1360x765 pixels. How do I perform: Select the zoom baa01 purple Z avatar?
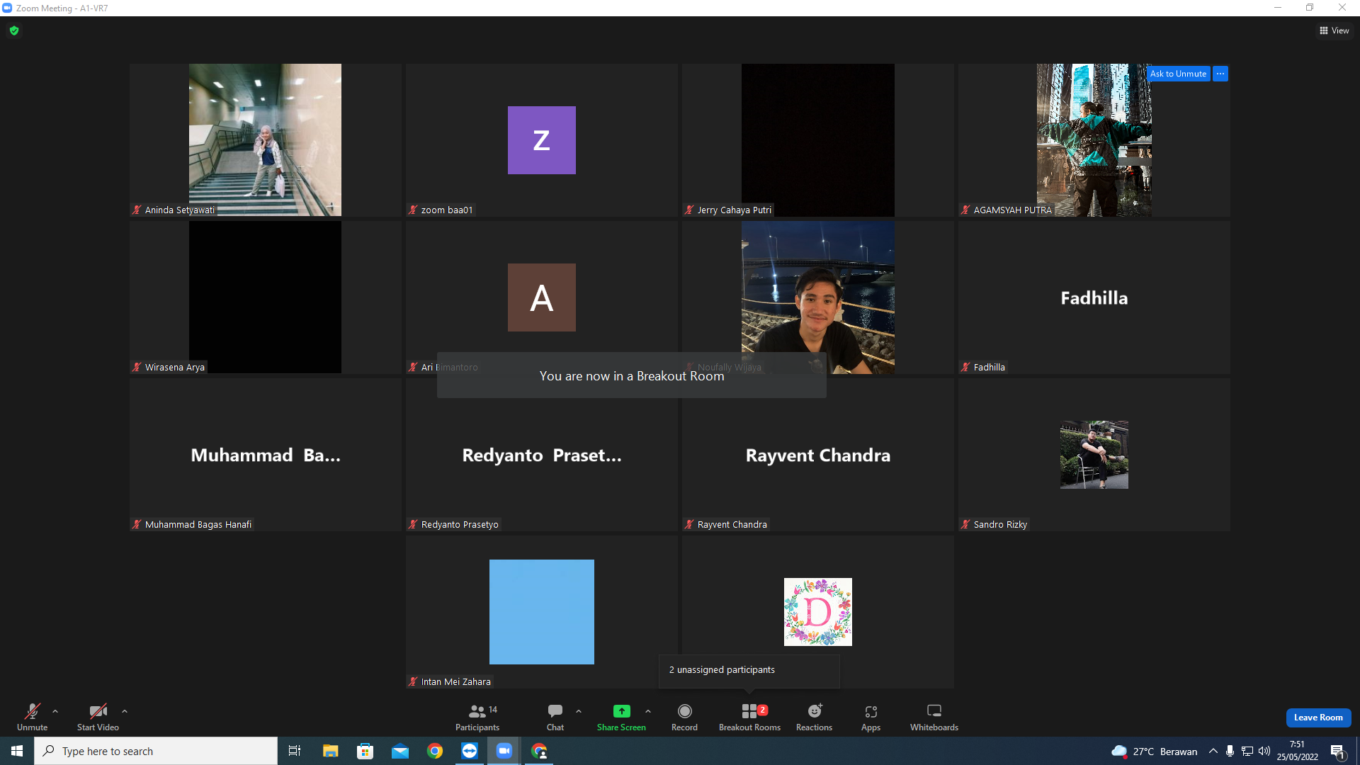(x=542, y=140)
